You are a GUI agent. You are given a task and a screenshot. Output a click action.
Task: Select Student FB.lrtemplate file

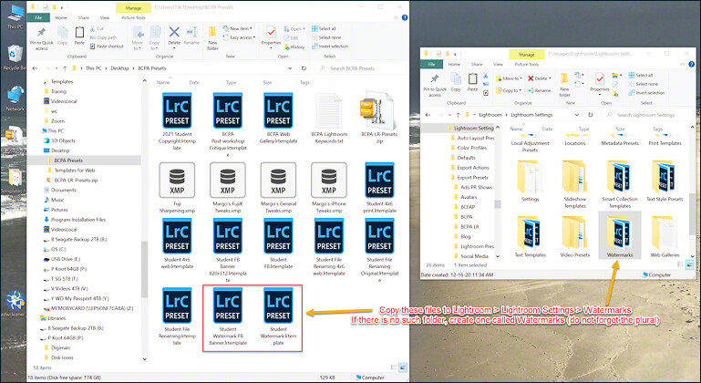point(278,243)
